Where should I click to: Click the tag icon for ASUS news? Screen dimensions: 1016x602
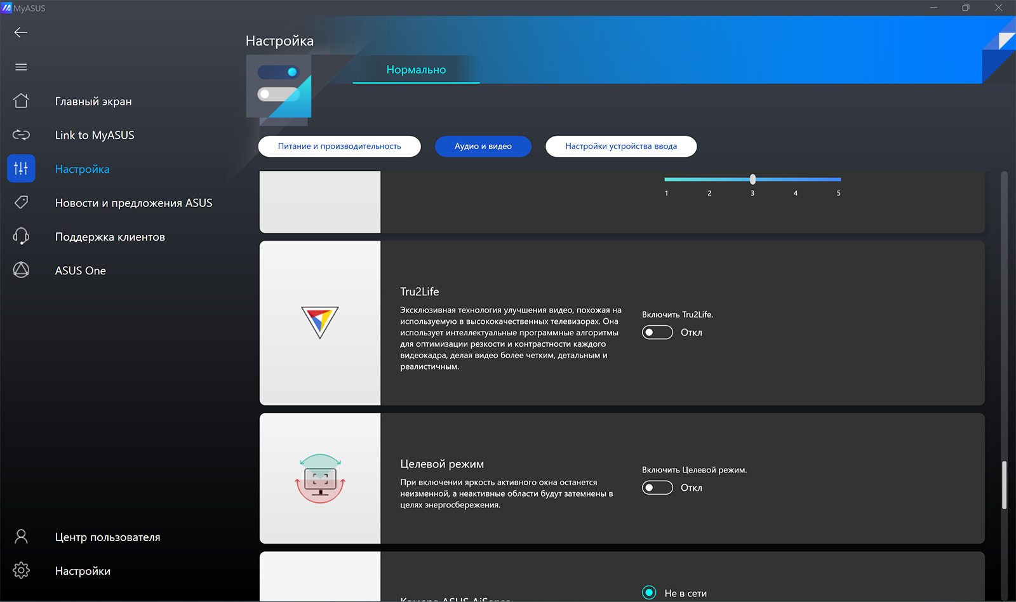click(21, 203)
